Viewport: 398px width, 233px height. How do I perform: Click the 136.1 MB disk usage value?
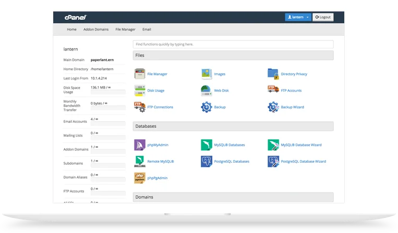tap(101, 87)
